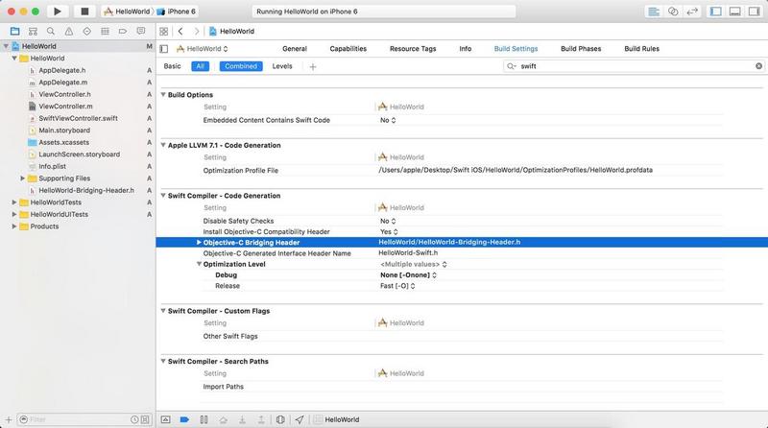Show only recent files clock filter

click(134, 419)
